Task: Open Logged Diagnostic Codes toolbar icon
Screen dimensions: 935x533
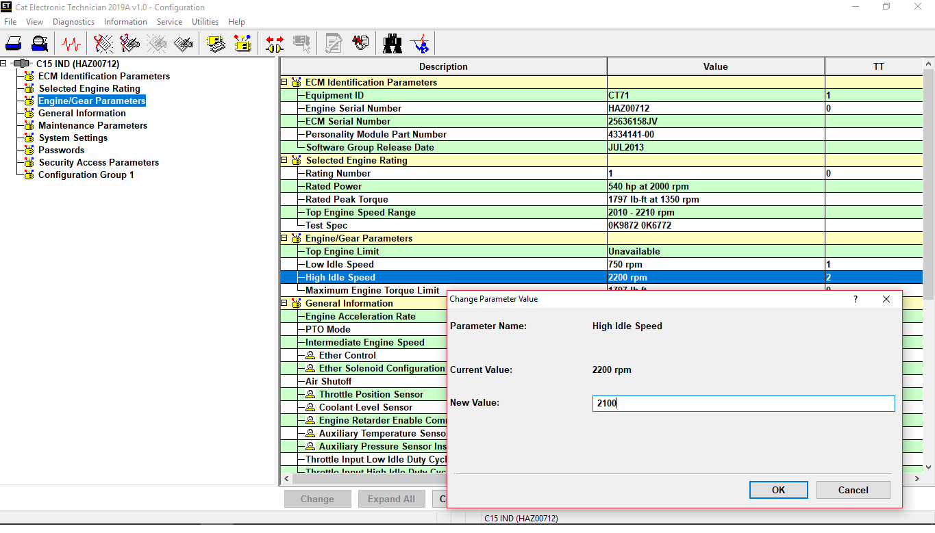Action: coord(130,44)
